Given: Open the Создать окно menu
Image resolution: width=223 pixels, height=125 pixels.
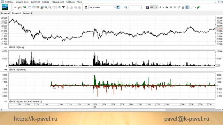Looking at the screenshot, I should pos(22,2).
